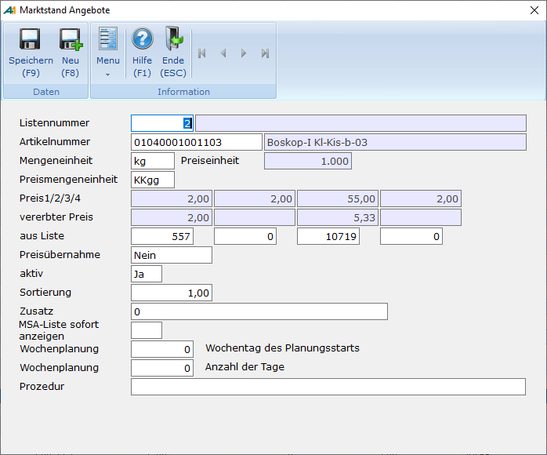Click the Marktstand Angebote app icon in title bar

tap(9, 10)
